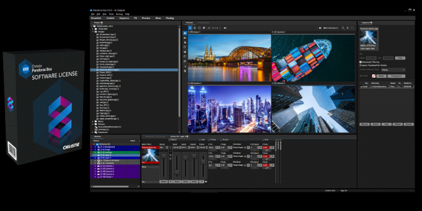Image resolution: width=422 pixels, height=211 pixels.
Task: Click the Project tab pin icon
Action: (x=102, y=23)
